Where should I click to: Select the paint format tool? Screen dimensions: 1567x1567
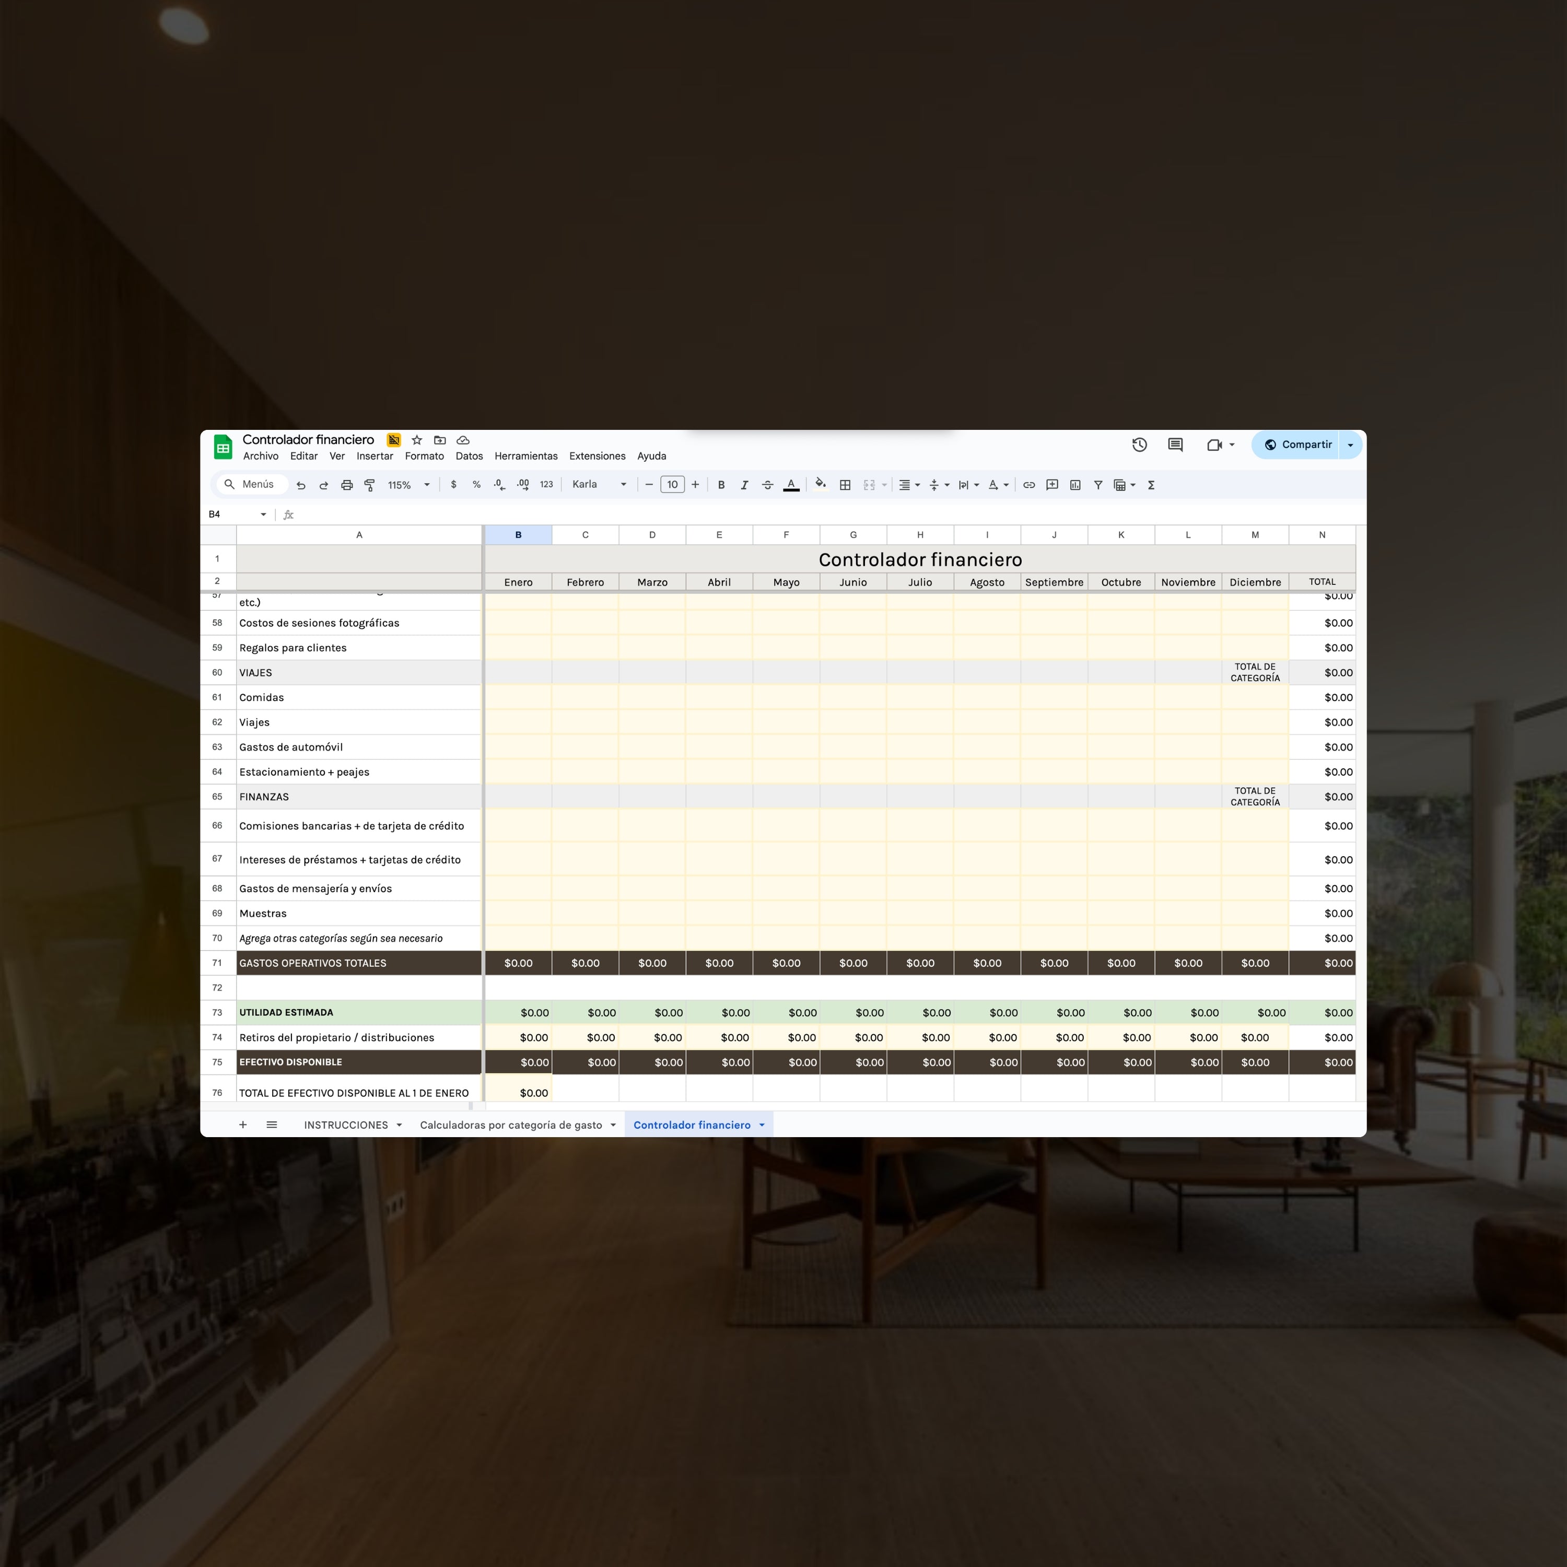369,484
